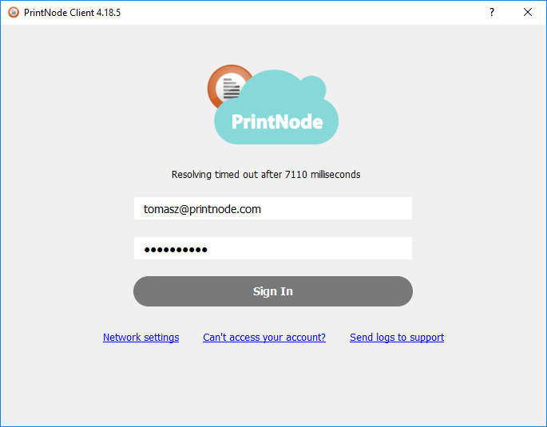Image resolution: width=547 pixels, height=427 pixels.
Task: Follow the 'Can't access your account?' link
Action: click(264, 338)
